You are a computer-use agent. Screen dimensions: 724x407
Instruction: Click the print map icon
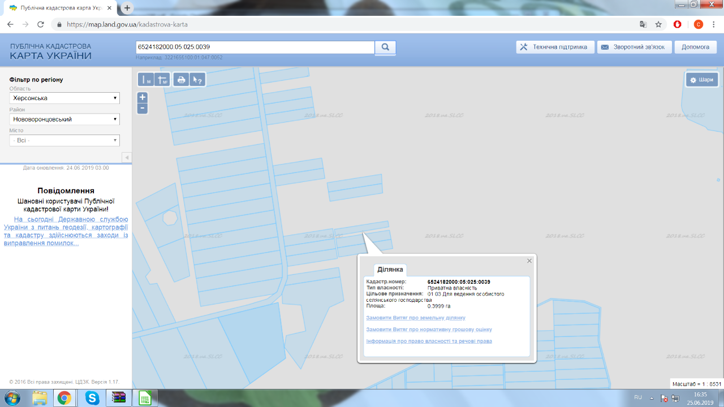point(181,80)
